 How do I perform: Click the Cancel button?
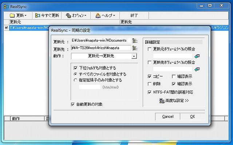(167, 117)
